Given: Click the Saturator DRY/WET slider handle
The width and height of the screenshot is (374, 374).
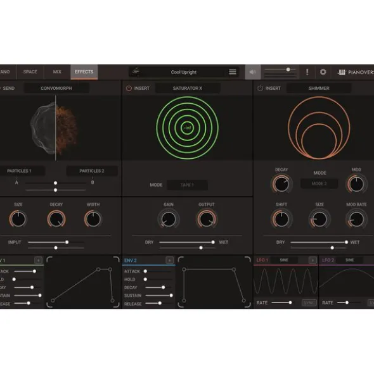Looking at the screenshot, I should pyautogui.click(x=213, y=242).
